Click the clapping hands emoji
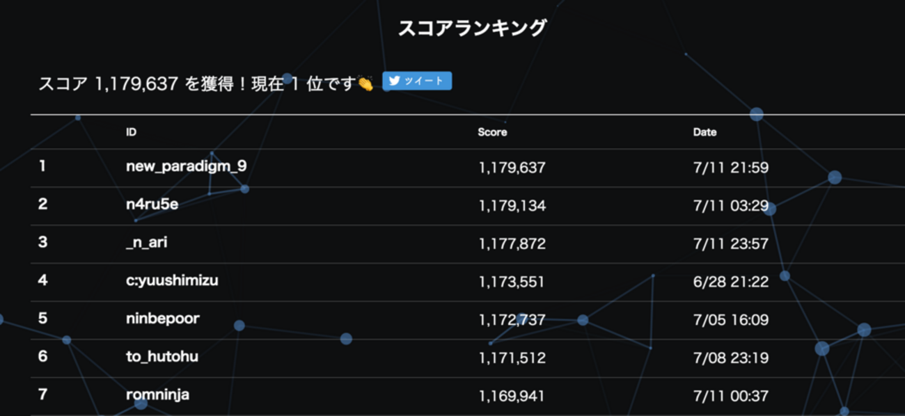 pos(366,84)
